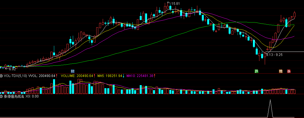Select the magenta MA10: 225481.38 readout
304x118 pixels.
pos(140,76)
